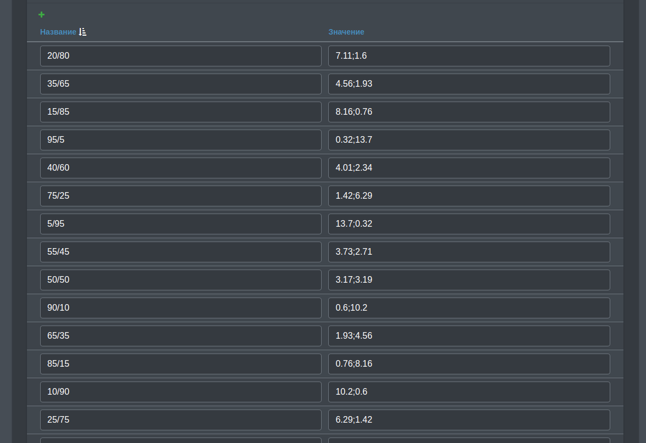Viewport: 646px width, 443px height.
Task: Select the 35/65 name input
Action: click(x=180, y=84)
